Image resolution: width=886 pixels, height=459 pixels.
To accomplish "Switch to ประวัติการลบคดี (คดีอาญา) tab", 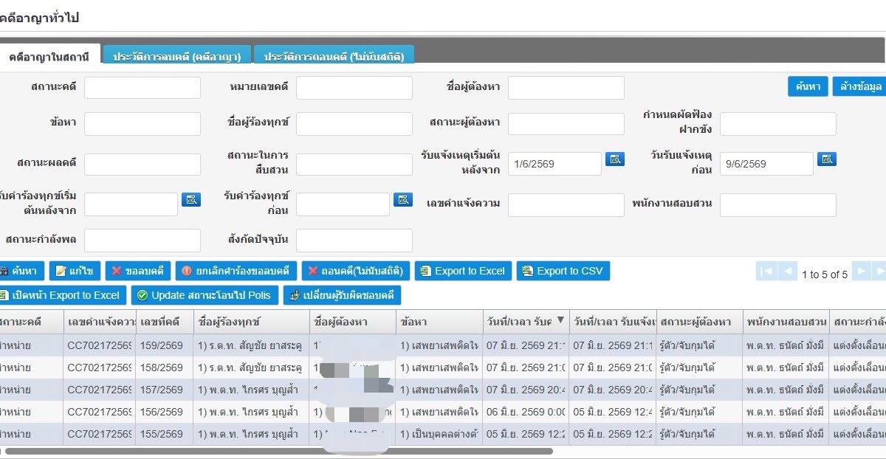I will click(x=176, y=56).
